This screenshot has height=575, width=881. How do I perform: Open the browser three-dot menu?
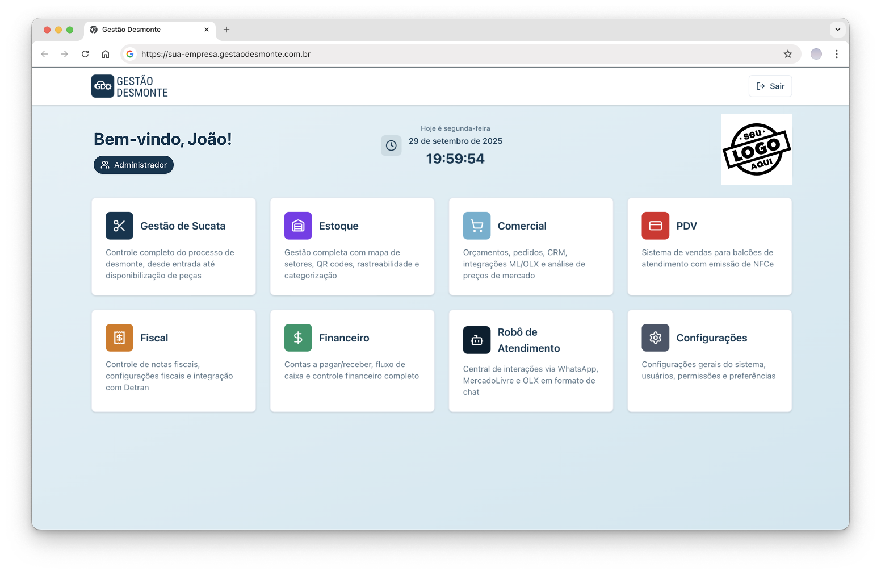tap(836, 54)
